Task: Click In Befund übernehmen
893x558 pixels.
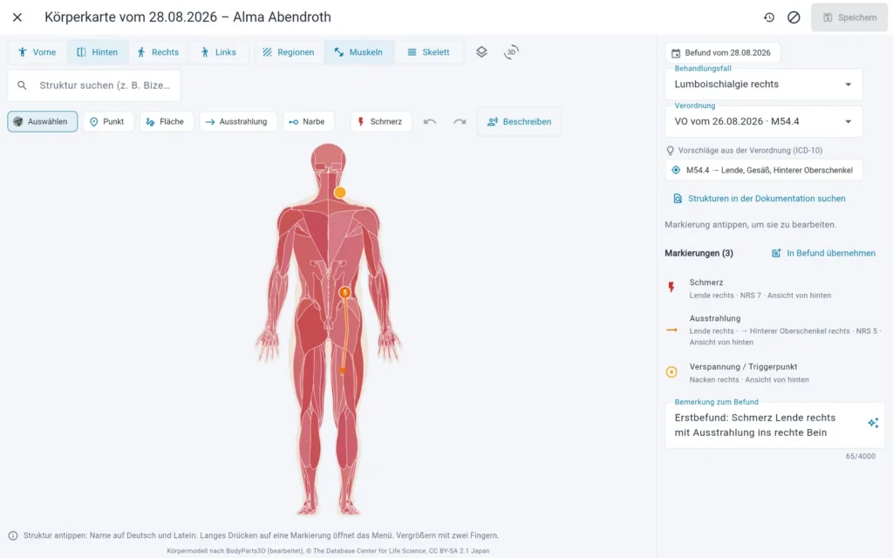Action: click(823, 254)
